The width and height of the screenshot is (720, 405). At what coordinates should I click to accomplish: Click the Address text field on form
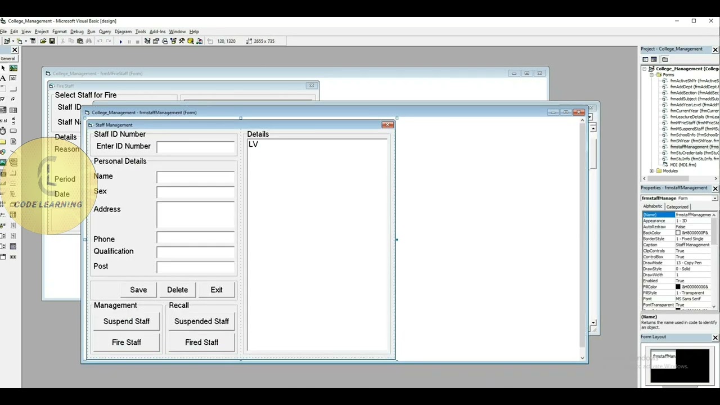pos(196,215)
